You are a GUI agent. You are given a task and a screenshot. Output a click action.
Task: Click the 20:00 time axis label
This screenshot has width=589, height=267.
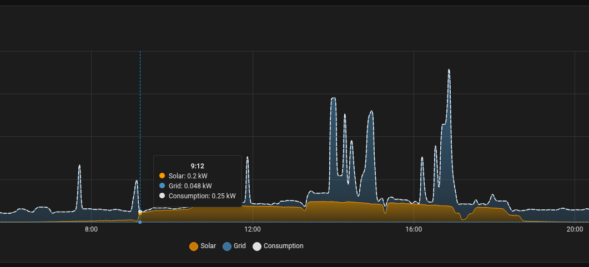pyautogui.click(x=575, y=229)
